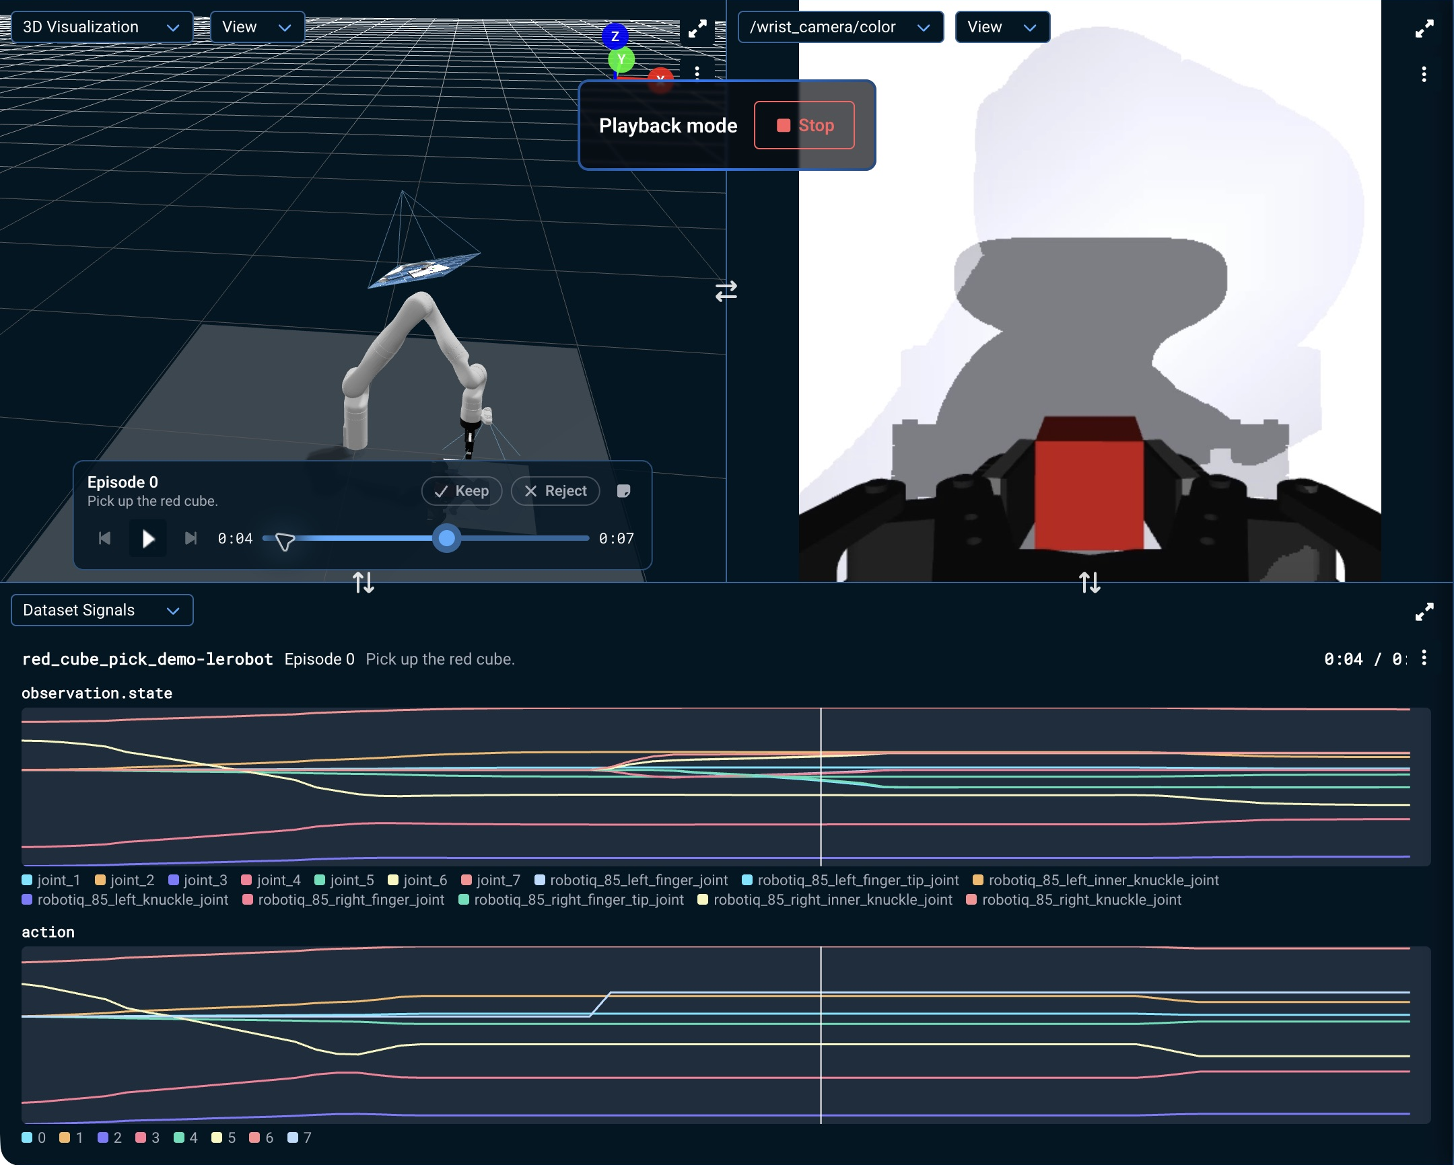This screenshot has height=1165, width=1454.
Task: Toggle robotiq_85_right_finger_tip_joint legend entry
Action: tap(572, 899)
